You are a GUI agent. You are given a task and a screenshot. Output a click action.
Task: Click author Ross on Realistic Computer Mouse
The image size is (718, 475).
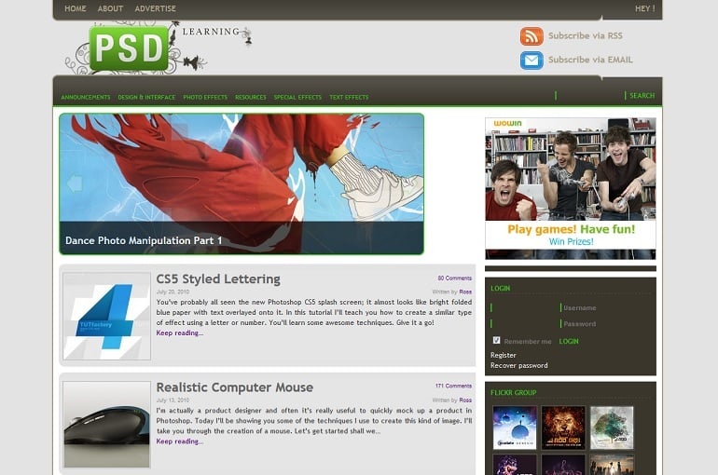pos(465,400)
